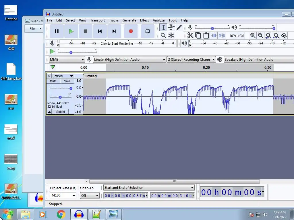This screenshot has height=220, width=294.
Task: Open the Windows Start button
Action: [7, 214]
